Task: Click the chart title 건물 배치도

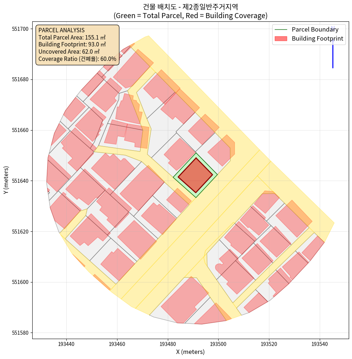Action: click(x=190, y=7)
